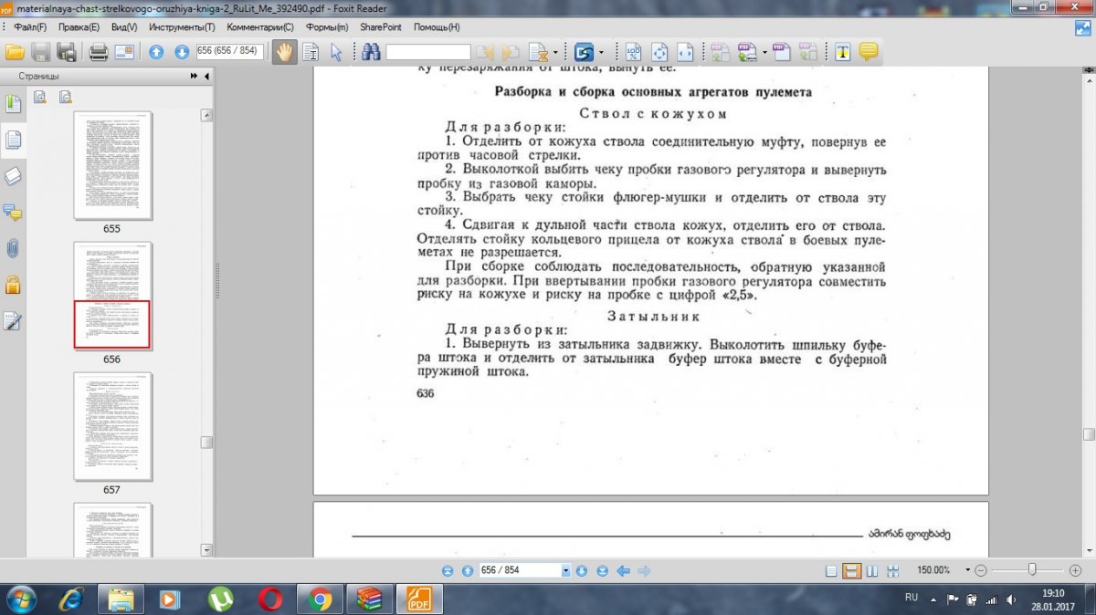Image resolution: width=1096 pixels, height=615 pixels.
Task: Open the Layers panel in sidebar
Action: click(x=13, y=176)
